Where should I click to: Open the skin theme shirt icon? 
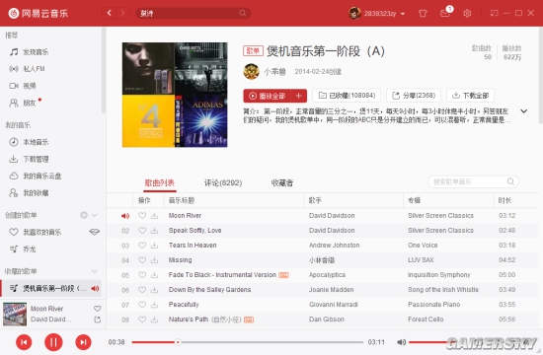pyautogui.click(x=423, y=14)
